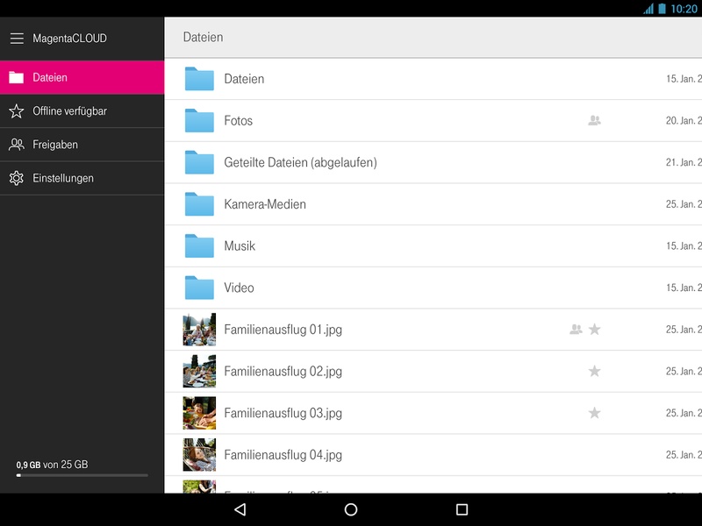The width and height of the screenshot is (702, 526).
Task: Click the signal strength icon
Action: 648,9
